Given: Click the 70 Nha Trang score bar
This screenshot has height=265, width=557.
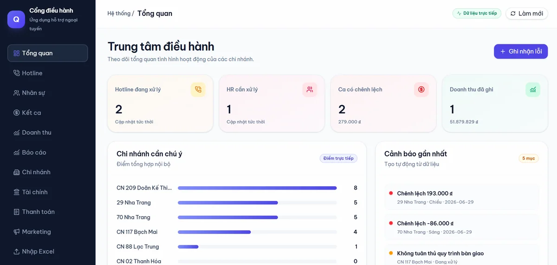Looking at the screenshot, I should 257,217.
